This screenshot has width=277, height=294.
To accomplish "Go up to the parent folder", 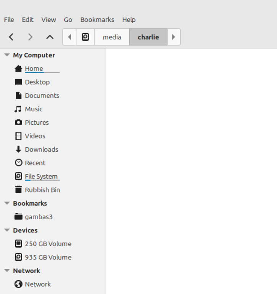I will [50, 37].
